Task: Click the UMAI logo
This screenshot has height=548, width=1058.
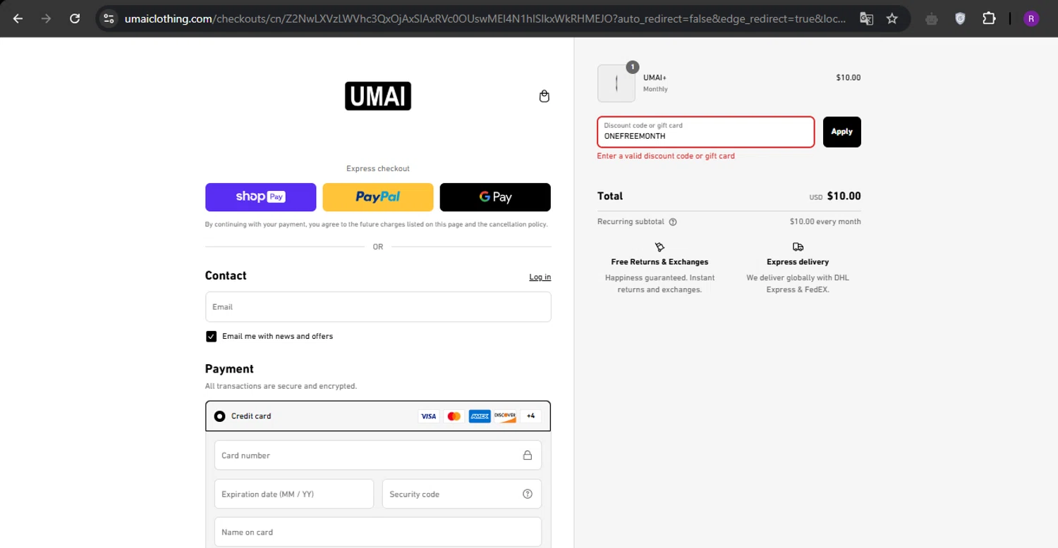Action: coord(378,96)
